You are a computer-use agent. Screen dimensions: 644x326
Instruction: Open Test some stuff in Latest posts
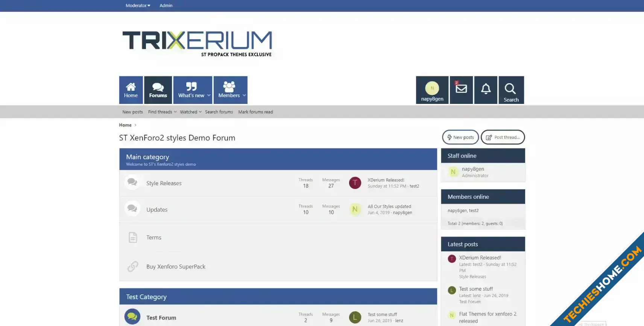pyautogui.click(x=476, y=289)
